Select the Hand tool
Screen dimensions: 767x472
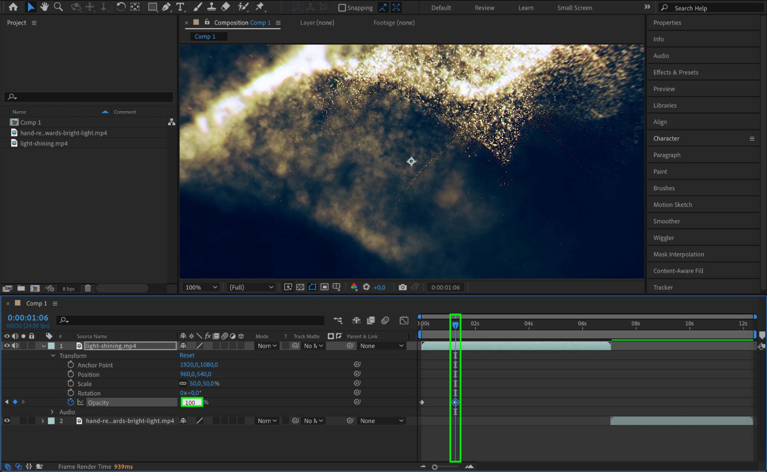pos(45,7)
